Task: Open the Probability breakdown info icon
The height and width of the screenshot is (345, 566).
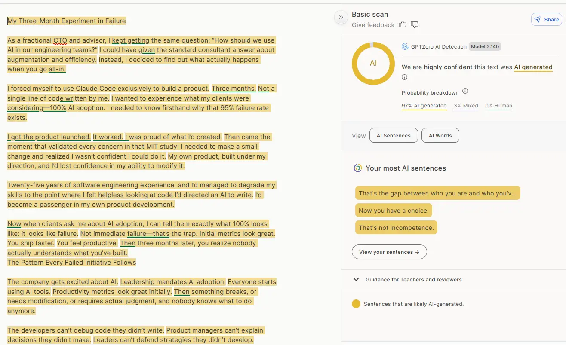Action: [x=465, y=92]
